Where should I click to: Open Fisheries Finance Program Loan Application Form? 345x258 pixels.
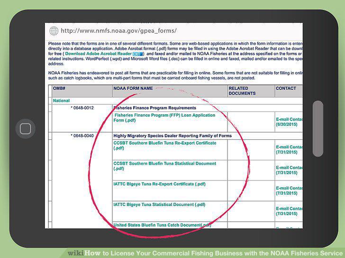[164, 118]
